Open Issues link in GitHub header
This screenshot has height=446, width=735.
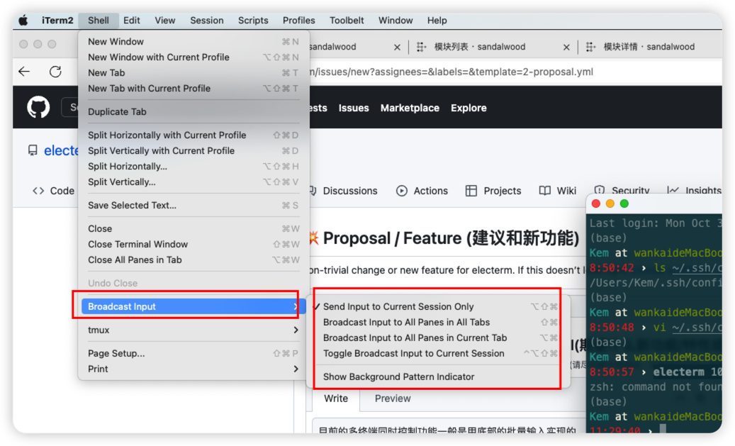tap(354, 108)
